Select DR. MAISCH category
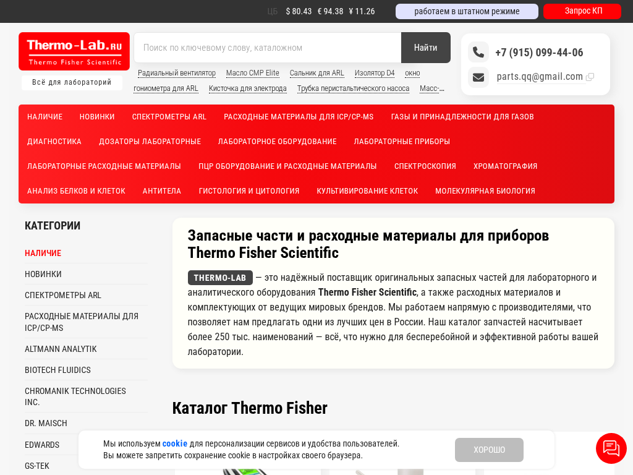 click(46, 423)
